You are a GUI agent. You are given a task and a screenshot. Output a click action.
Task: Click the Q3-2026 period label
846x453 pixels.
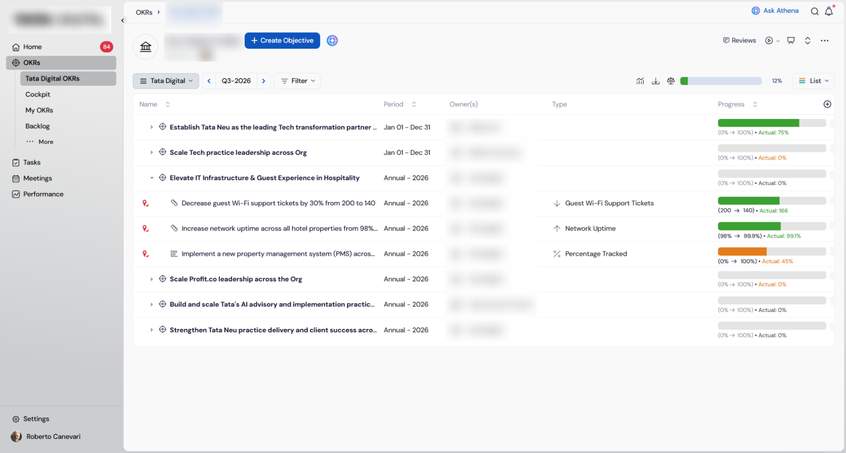[236, 81]
